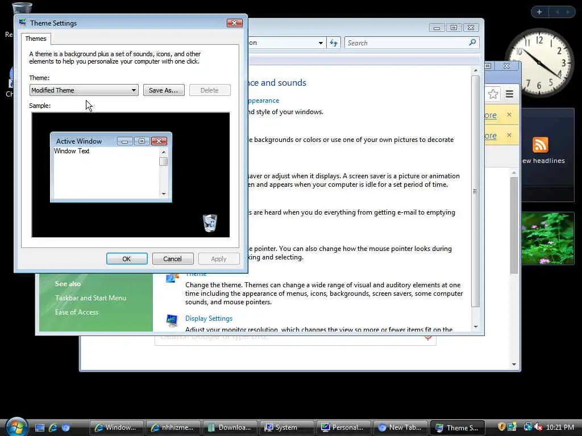Dismiss the first yellow Chrome infobar

509,115
